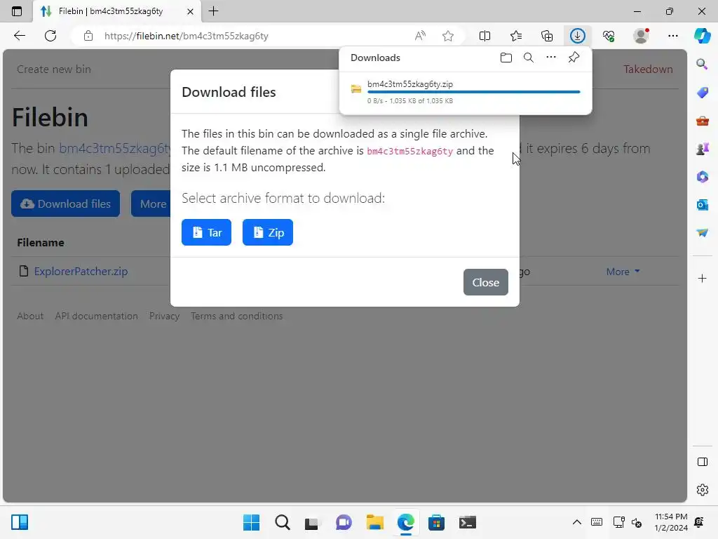
Task: Open downloads folder icon in Downloads panel
Action: 506,58
